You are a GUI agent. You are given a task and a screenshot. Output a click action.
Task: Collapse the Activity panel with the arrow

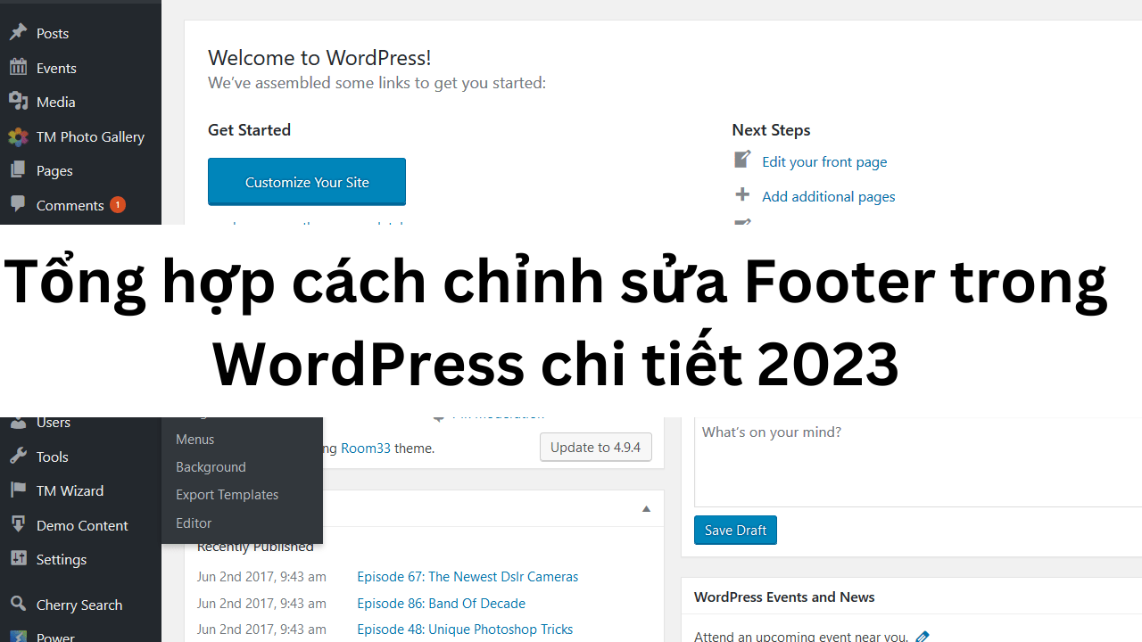click(646, 508)
